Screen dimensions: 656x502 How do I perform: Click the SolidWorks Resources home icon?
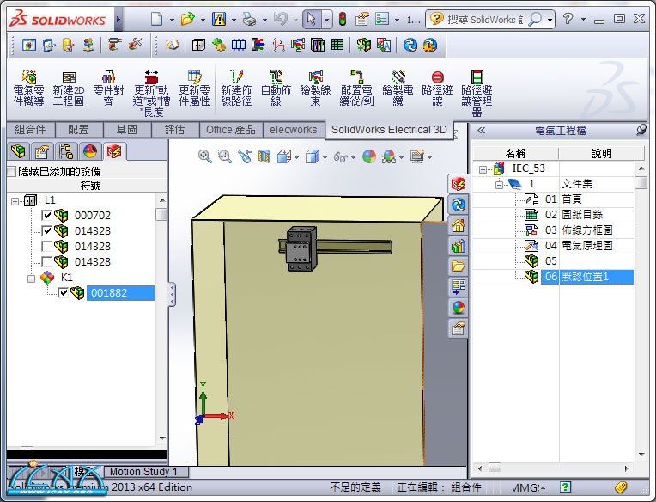[459, 225]
